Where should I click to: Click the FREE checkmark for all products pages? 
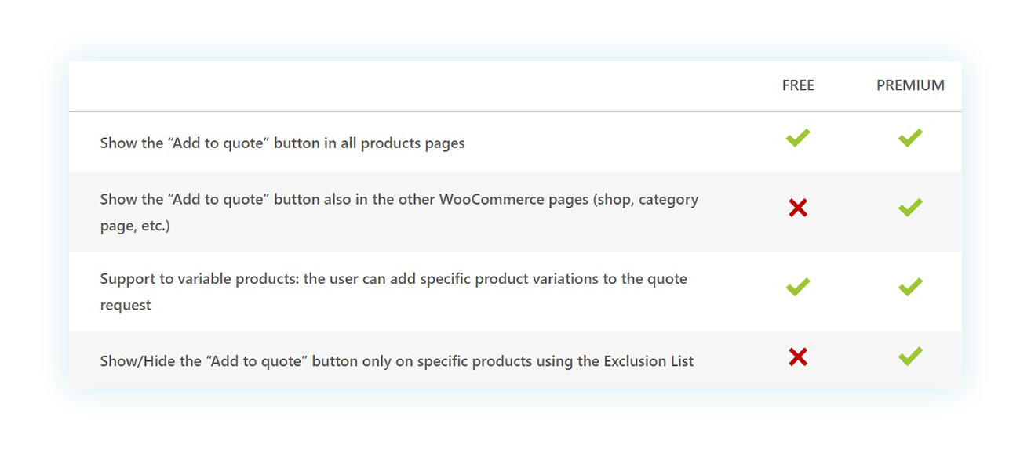(798, 139)
